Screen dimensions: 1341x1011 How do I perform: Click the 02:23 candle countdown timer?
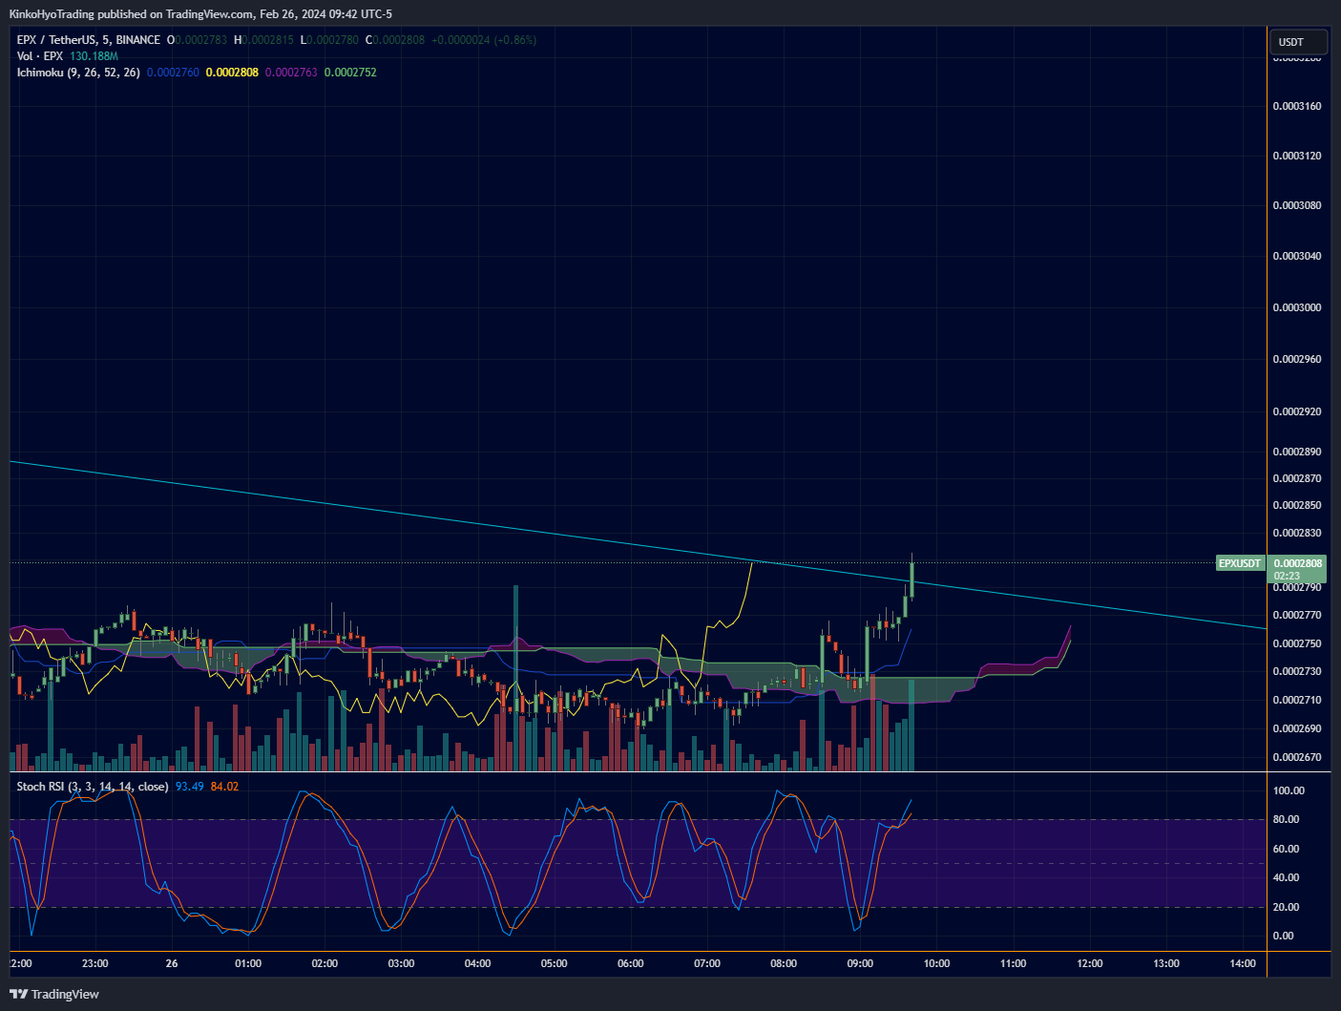coord(1287,576)
